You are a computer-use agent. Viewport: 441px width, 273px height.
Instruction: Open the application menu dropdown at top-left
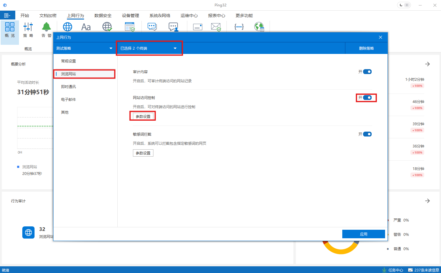click(x=7, y=16)
